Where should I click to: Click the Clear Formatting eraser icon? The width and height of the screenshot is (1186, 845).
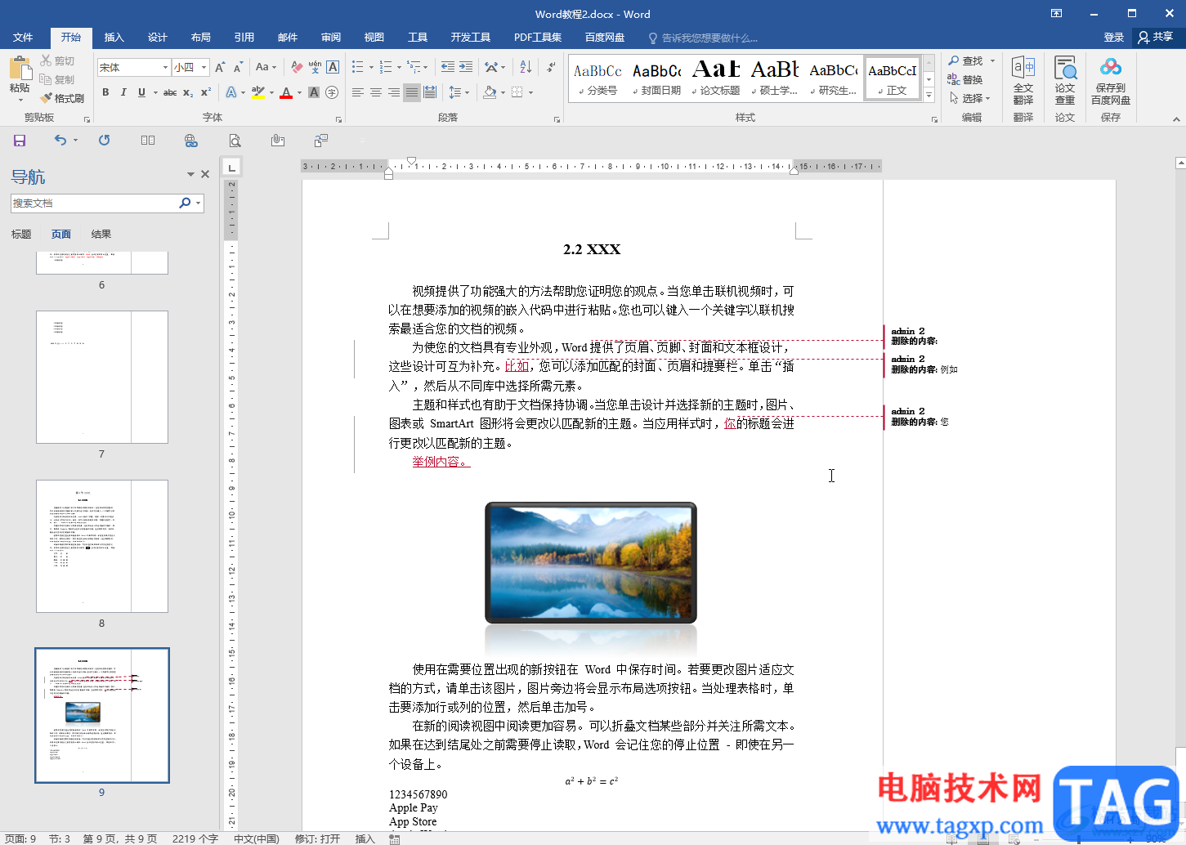297,67
